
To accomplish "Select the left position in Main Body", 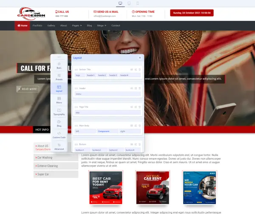I will click(85, 131).
